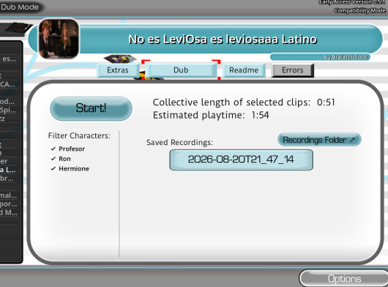Select the sidebar item ending in 'Spi...'
Image resolution: width=388 pixels, height=287 pixels.
click(x=8, y=110)
